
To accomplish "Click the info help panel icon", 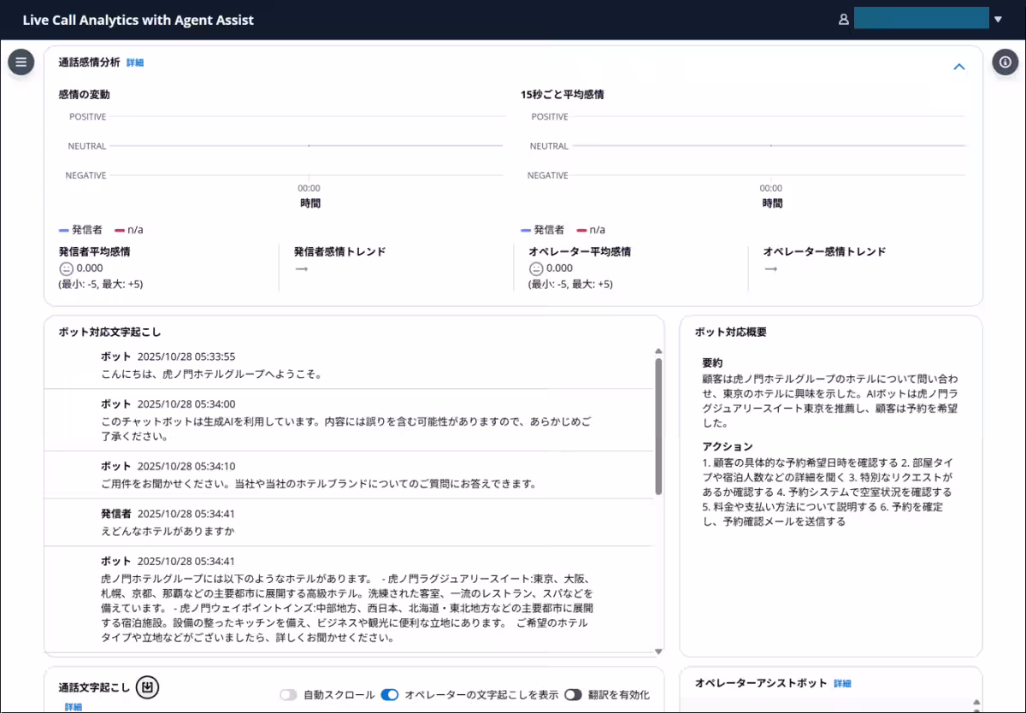I will coord(1005,62).
